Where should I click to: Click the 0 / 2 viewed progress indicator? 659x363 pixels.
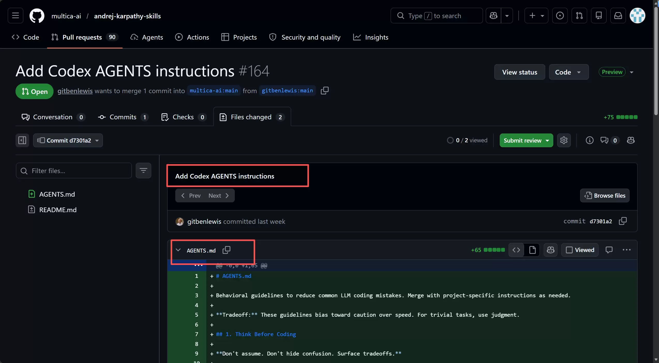pyautogui.click(x=467, y=140)
